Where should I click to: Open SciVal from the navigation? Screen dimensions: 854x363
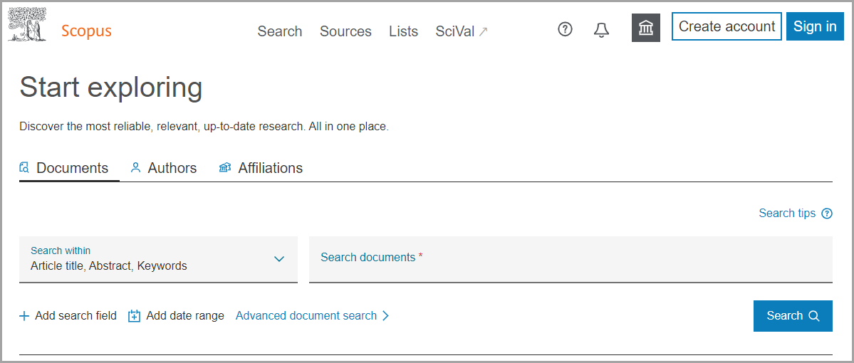click(462, 31)
